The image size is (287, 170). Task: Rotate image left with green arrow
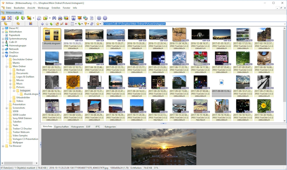point(17,18)
